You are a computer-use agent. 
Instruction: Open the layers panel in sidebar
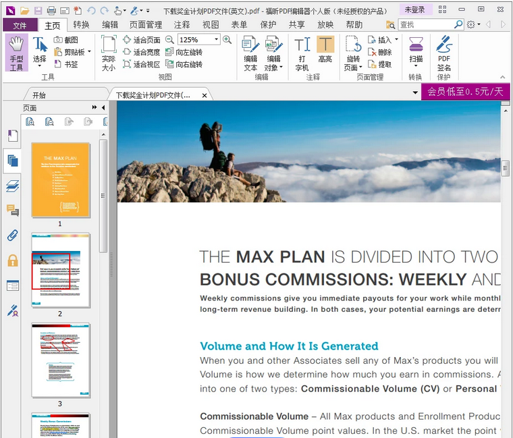(13, 186)
